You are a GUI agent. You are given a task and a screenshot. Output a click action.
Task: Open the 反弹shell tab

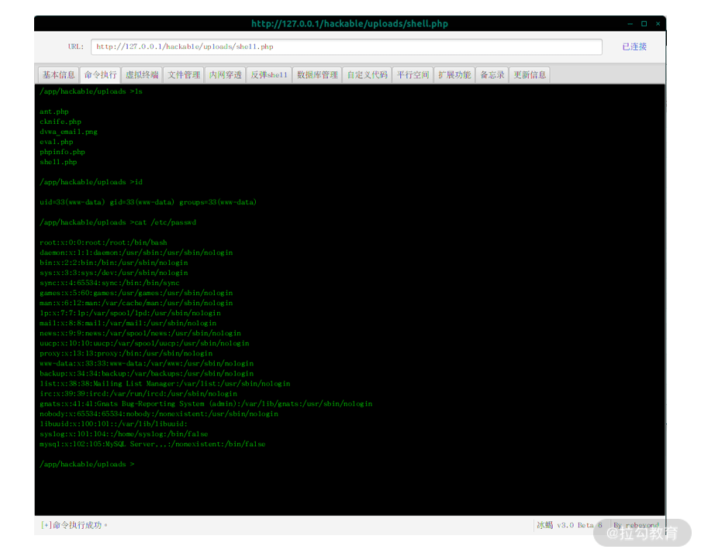click(268, 74)
